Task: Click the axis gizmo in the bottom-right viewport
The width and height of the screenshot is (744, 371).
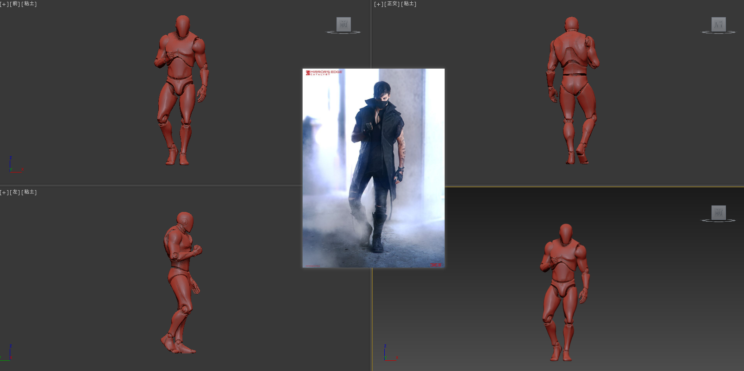Action: point(390,352)
